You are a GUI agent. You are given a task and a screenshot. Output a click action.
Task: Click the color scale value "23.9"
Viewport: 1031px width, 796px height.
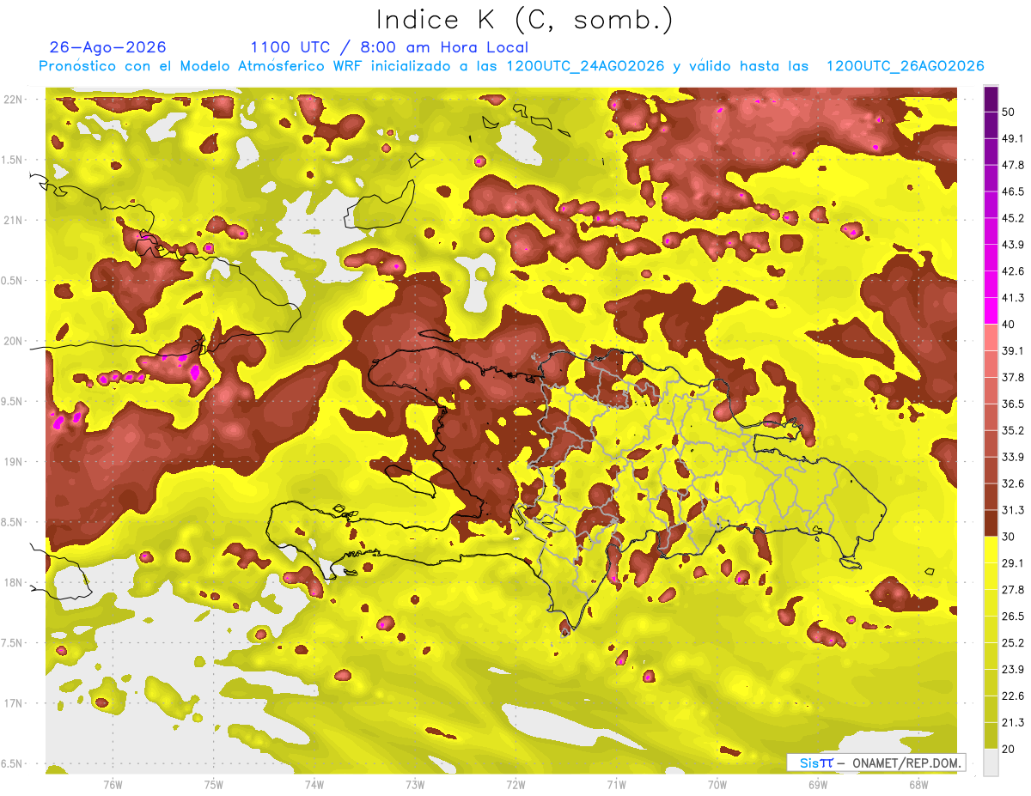[x=1012, y=670]
